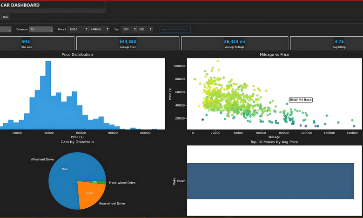The image size is (363, 218).
Task: Click the BMW M4 Base annotation label
Action: click(301, 100)
